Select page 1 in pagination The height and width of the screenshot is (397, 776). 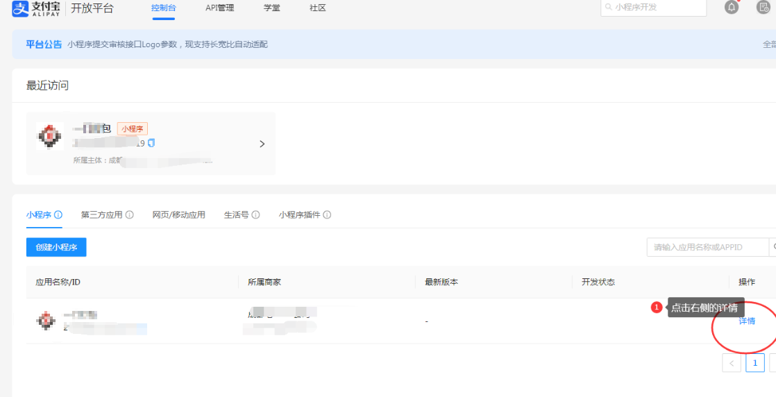coord(754,363)
